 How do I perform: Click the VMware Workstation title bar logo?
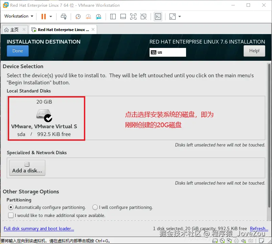pos(5,5)
